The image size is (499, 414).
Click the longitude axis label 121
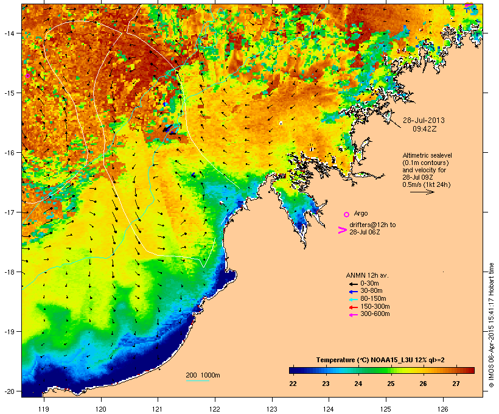(x=158, y=409)
